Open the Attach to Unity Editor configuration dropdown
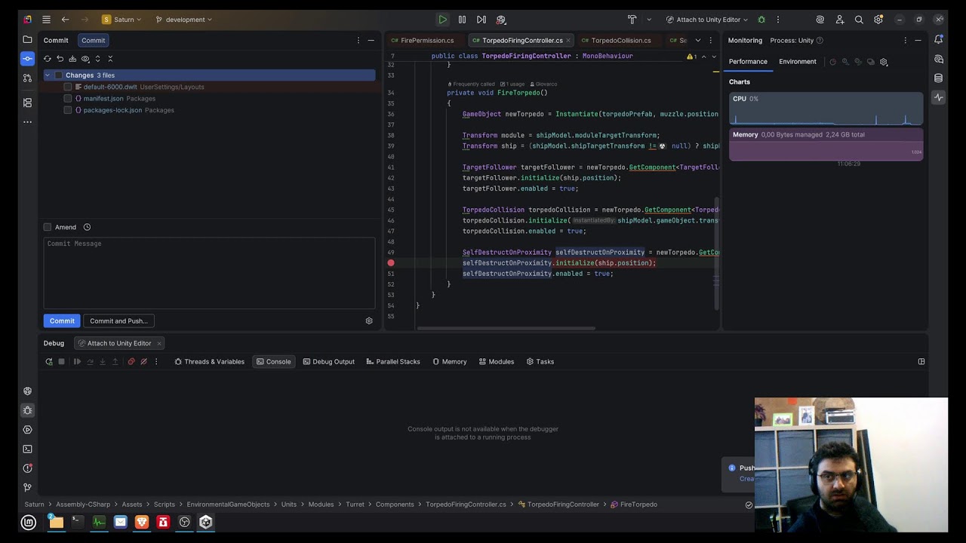The width and height of the screenshot is (966, 543). point(707,20)
